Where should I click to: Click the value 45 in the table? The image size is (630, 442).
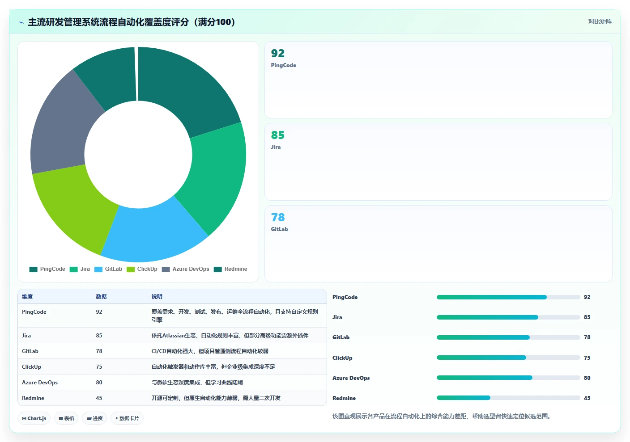click(x=99, y=398)
